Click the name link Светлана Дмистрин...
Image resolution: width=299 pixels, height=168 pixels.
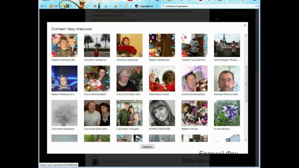(96, 129)
